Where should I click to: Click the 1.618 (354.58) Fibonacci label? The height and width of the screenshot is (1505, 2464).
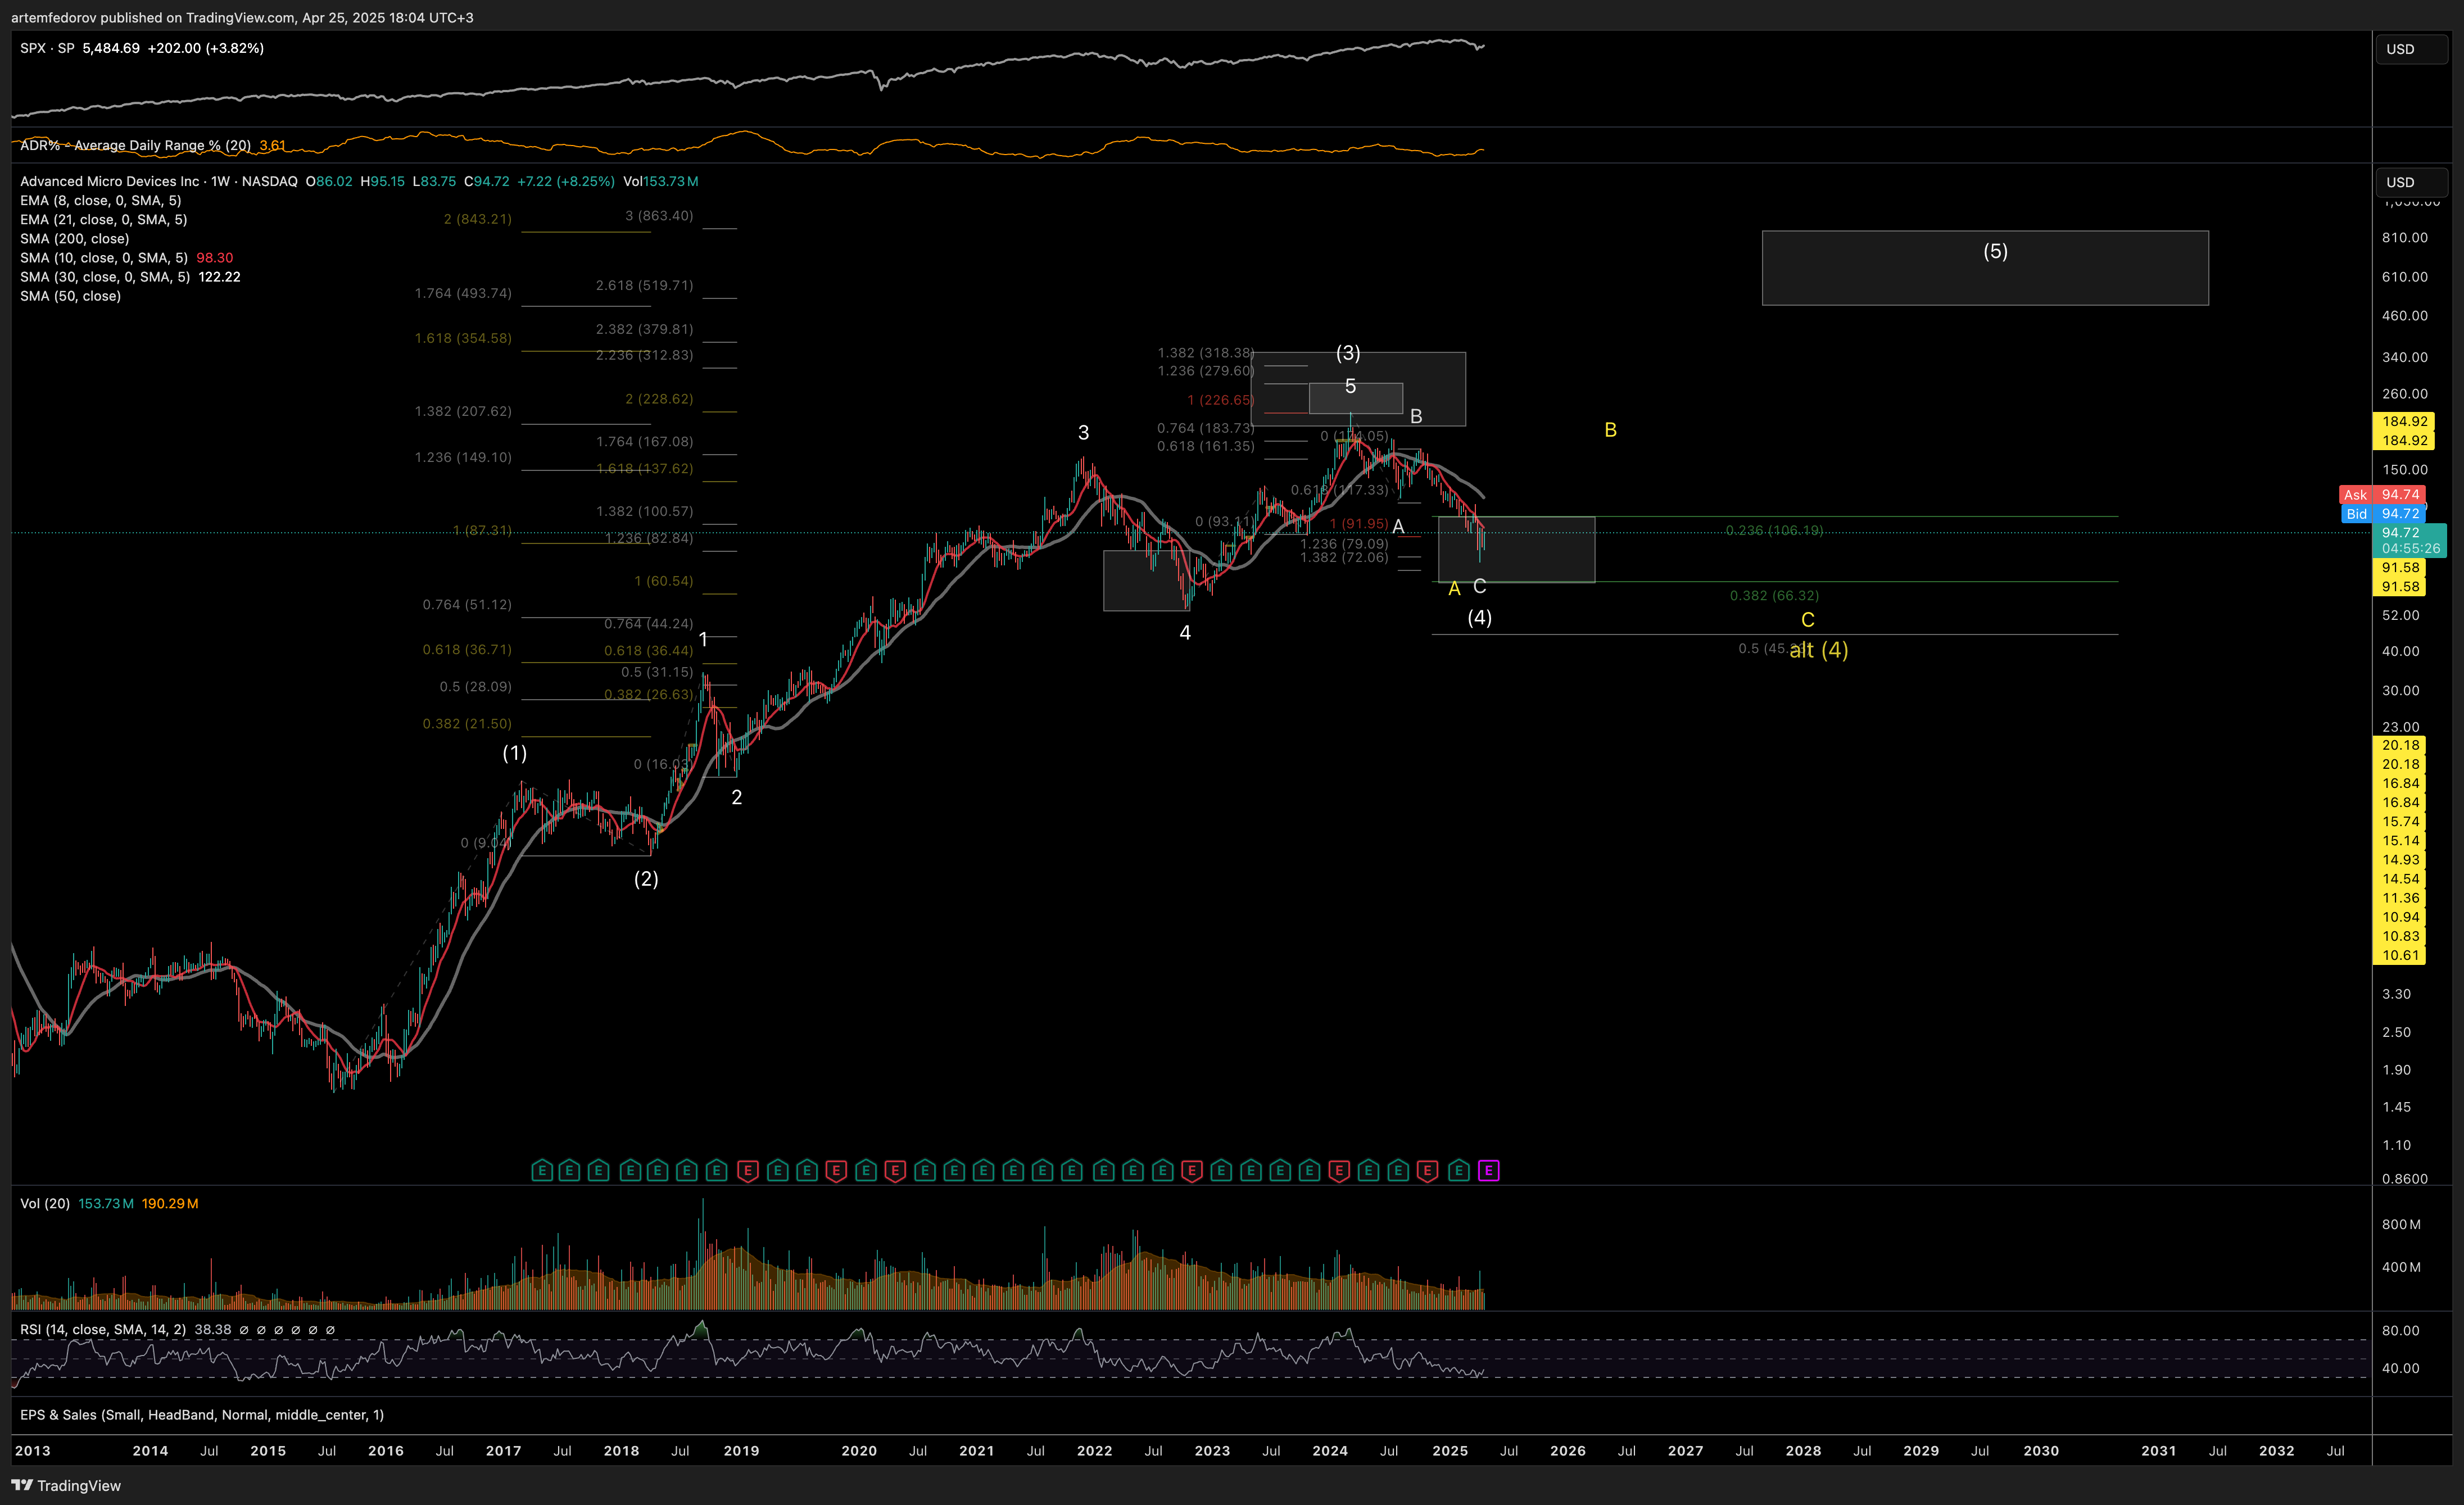(x=463, y=338)
